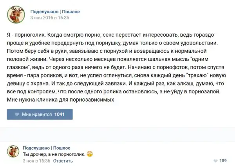The width and height of the screenshot is (235, 166).
Task: Like the comment with its heart icon
Action: (215, 161)
